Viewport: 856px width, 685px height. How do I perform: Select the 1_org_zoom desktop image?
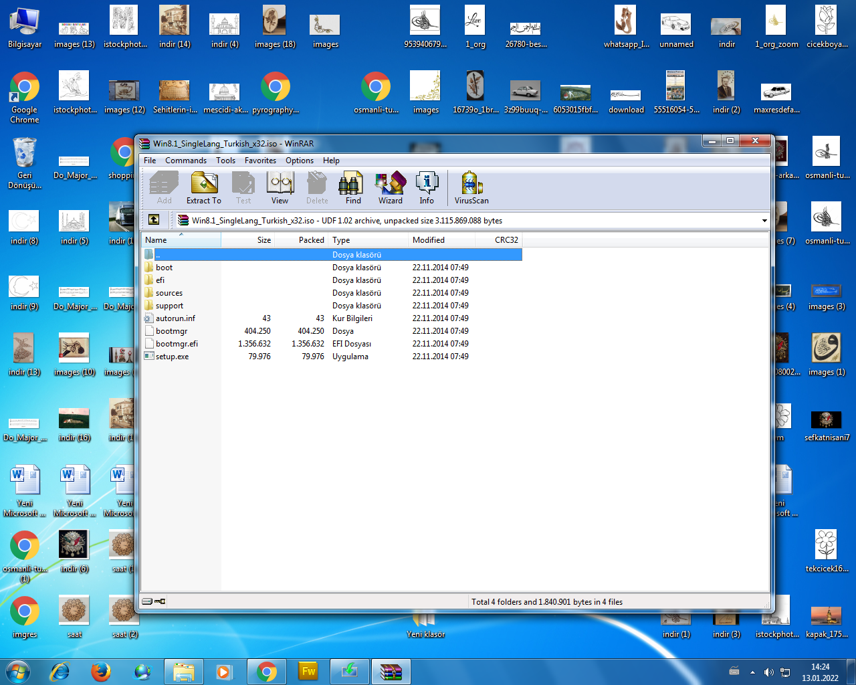point(776,28)
